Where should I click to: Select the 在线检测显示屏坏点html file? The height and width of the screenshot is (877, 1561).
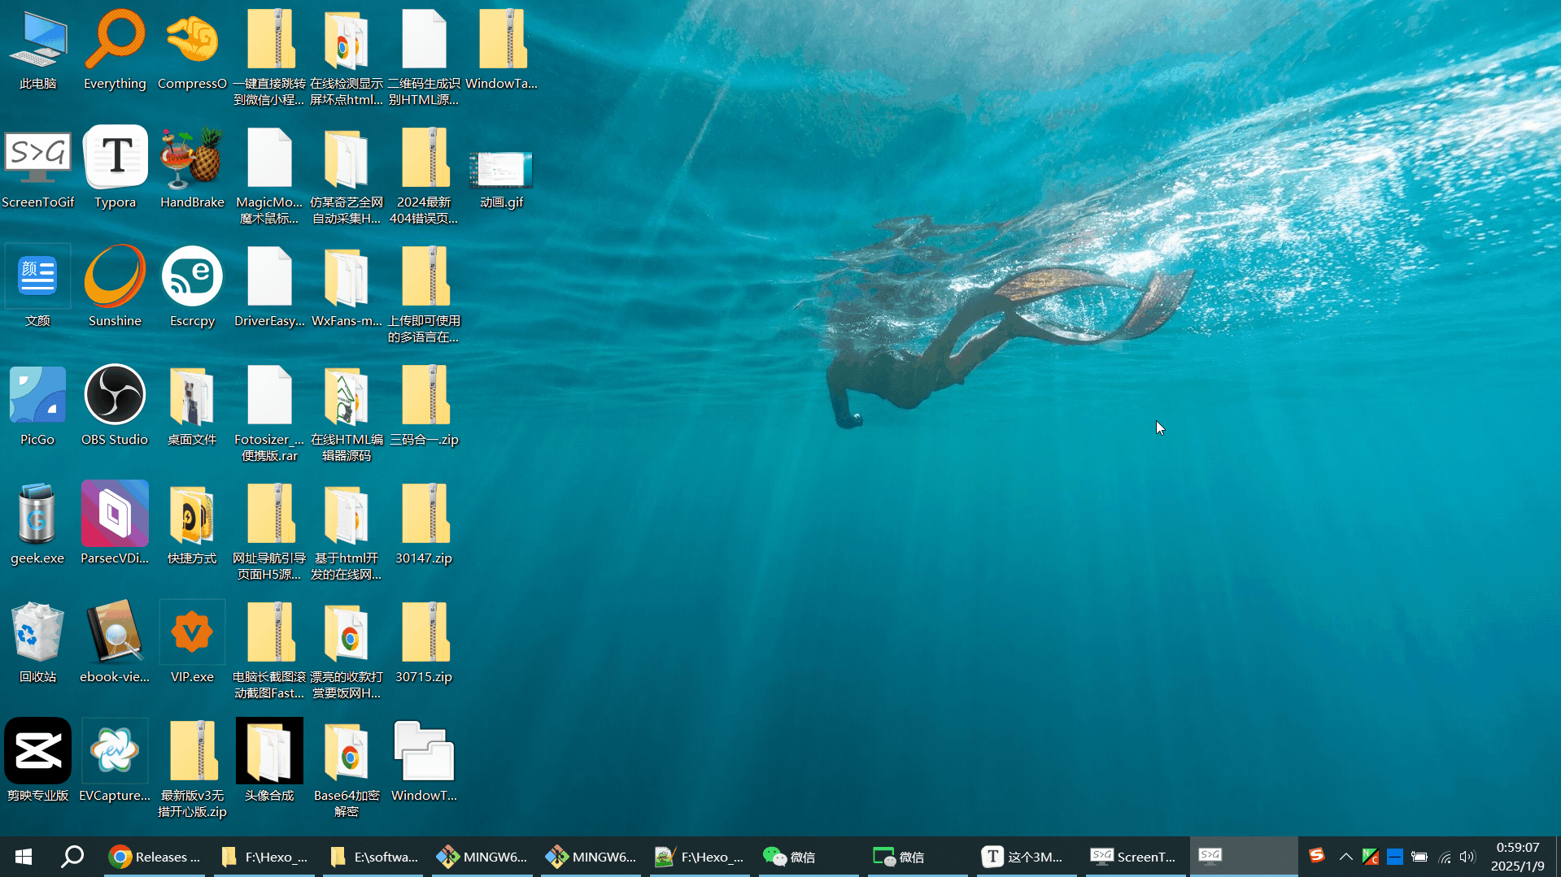[x=347, y=59]
